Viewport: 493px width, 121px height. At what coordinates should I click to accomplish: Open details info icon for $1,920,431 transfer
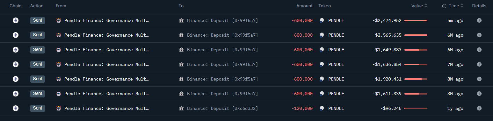[x=479, y=79]
